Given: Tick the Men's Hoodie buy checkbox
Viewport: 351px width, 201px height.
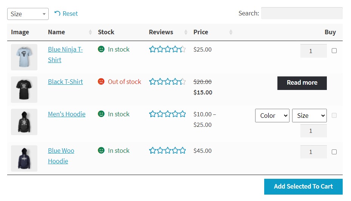Looking at the screenshot, I should [334, 116].
